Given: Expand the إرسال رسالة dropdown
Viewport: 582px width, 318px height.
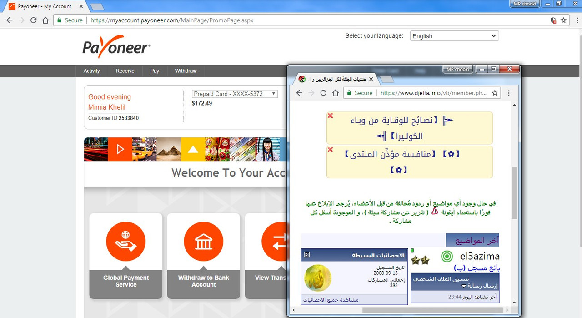Looking at the screenshot, I should [464, 286].
